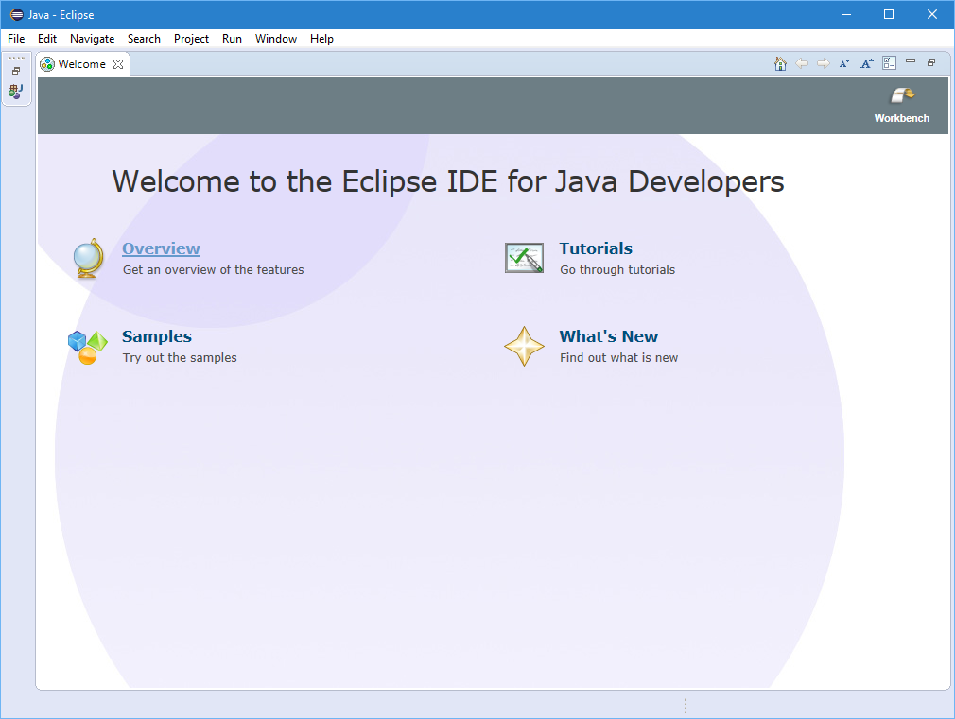The width and height of the screenshot is (955, 719).
Task: Click 'Get an overview of the features' text
Action: click(213, 269)
